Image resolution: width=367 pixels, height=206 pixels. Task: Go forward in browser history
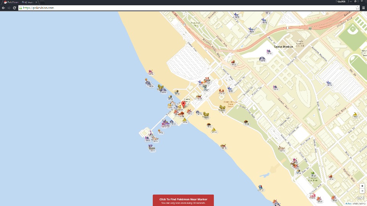tap(9, 8)
